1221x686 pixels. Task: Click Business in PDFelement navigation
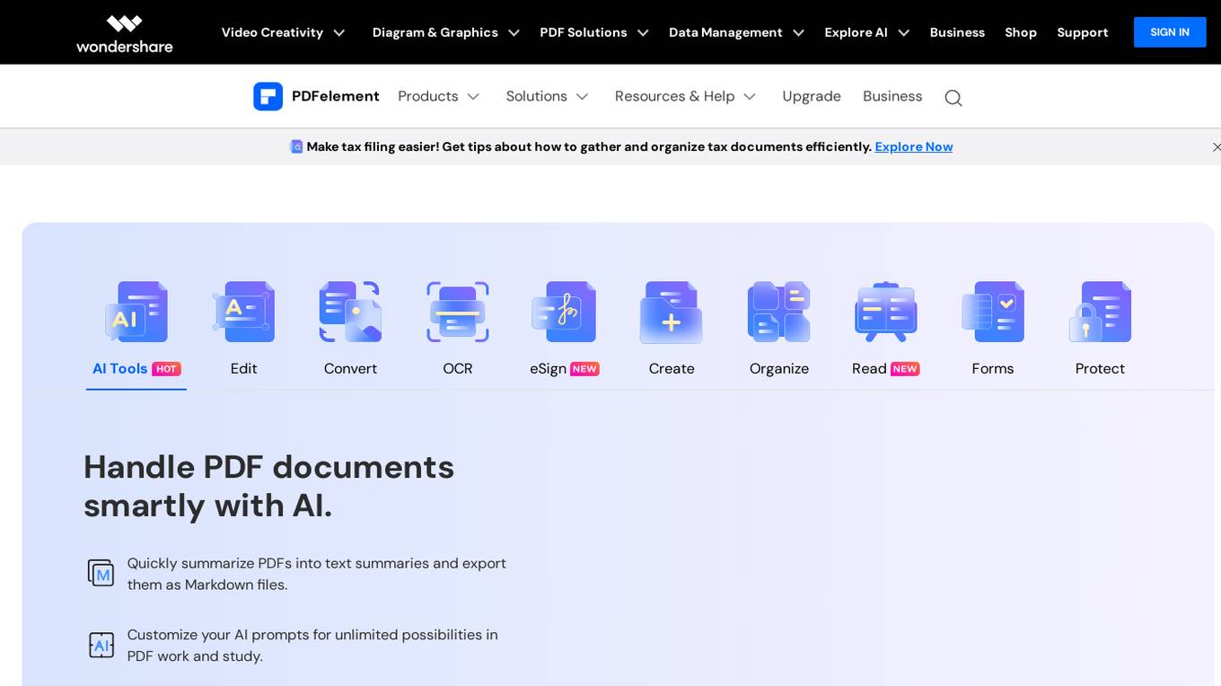point(892,96)
